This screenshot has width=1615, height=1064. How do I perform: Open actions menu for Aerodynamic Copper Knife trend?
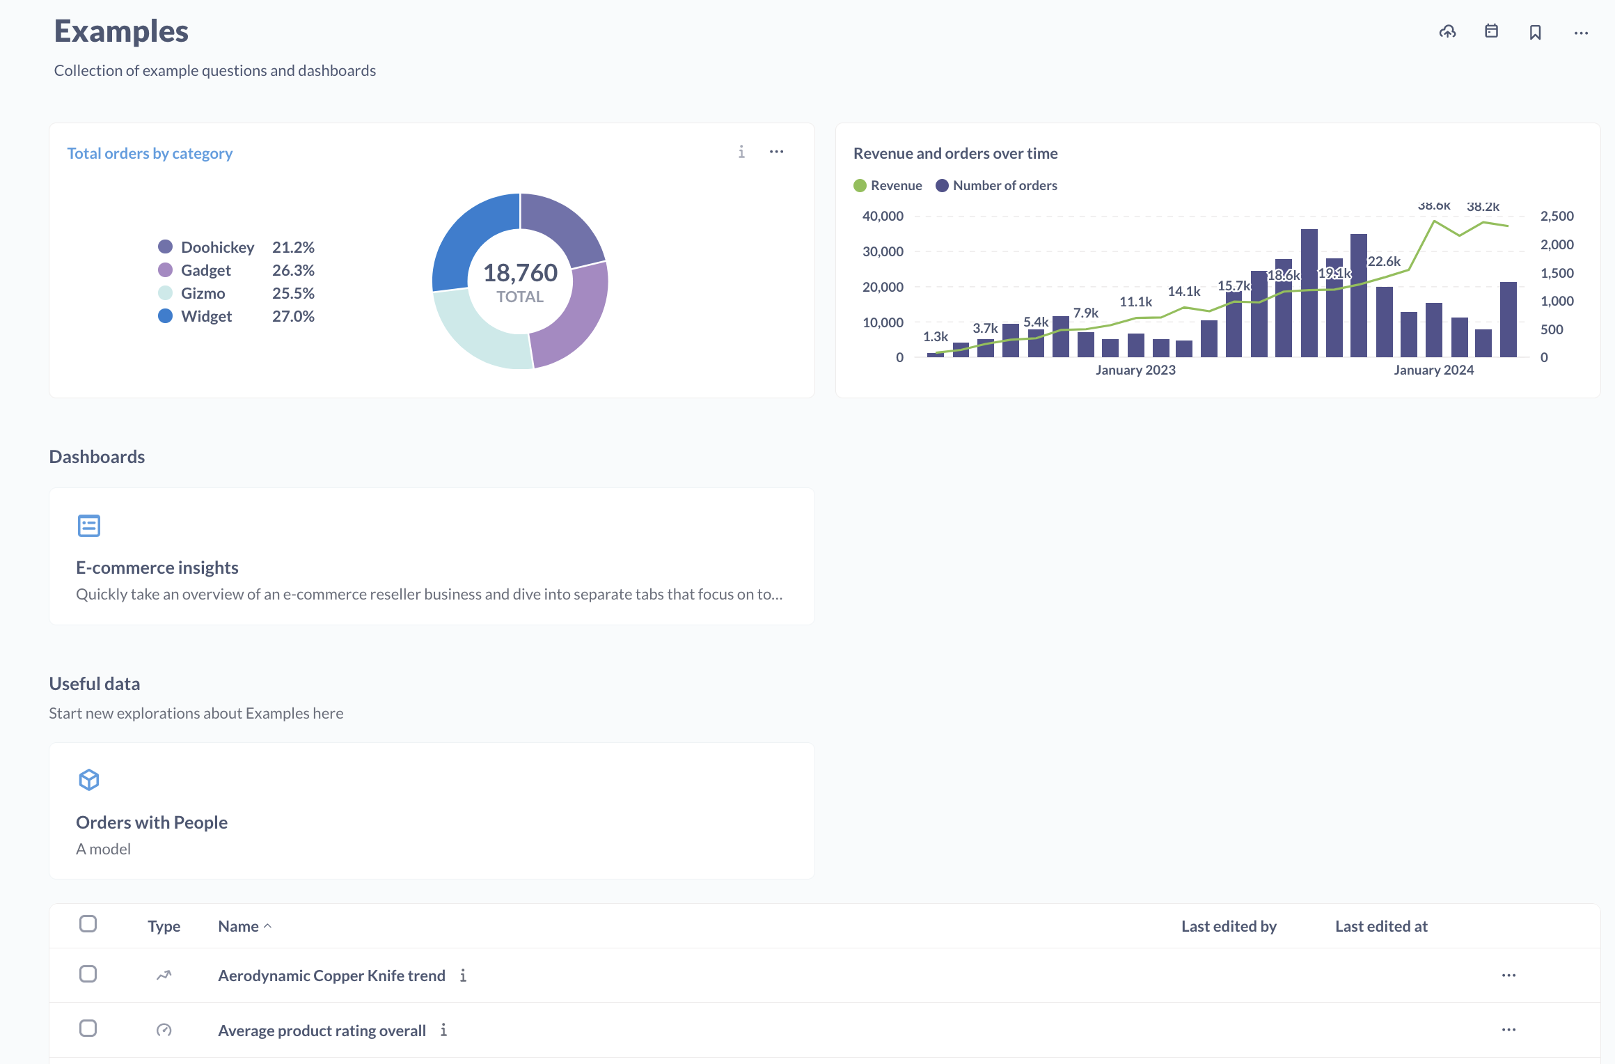coord(1508,976)
